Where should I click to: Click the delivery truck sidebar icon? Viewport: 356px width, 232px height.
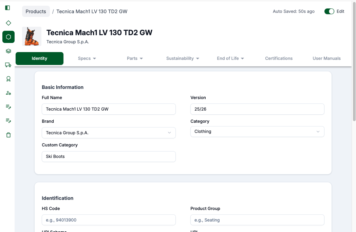(x=8, y=65)
